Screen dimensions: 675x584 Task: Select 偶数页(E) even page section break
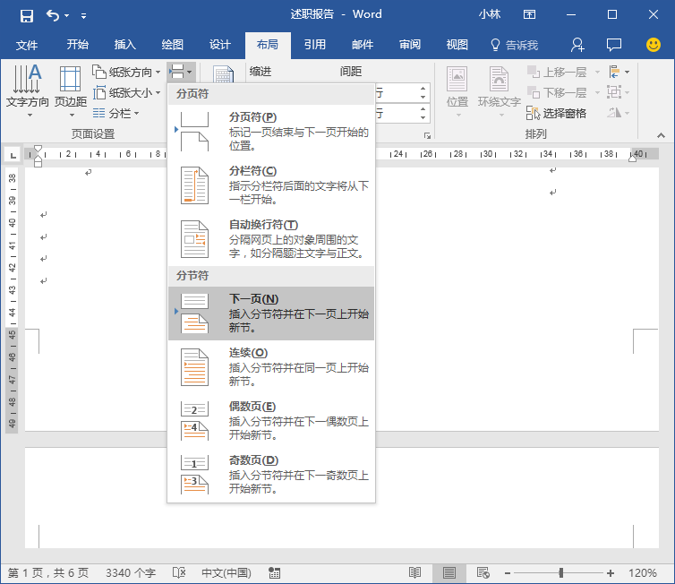(x=271, y=421)
